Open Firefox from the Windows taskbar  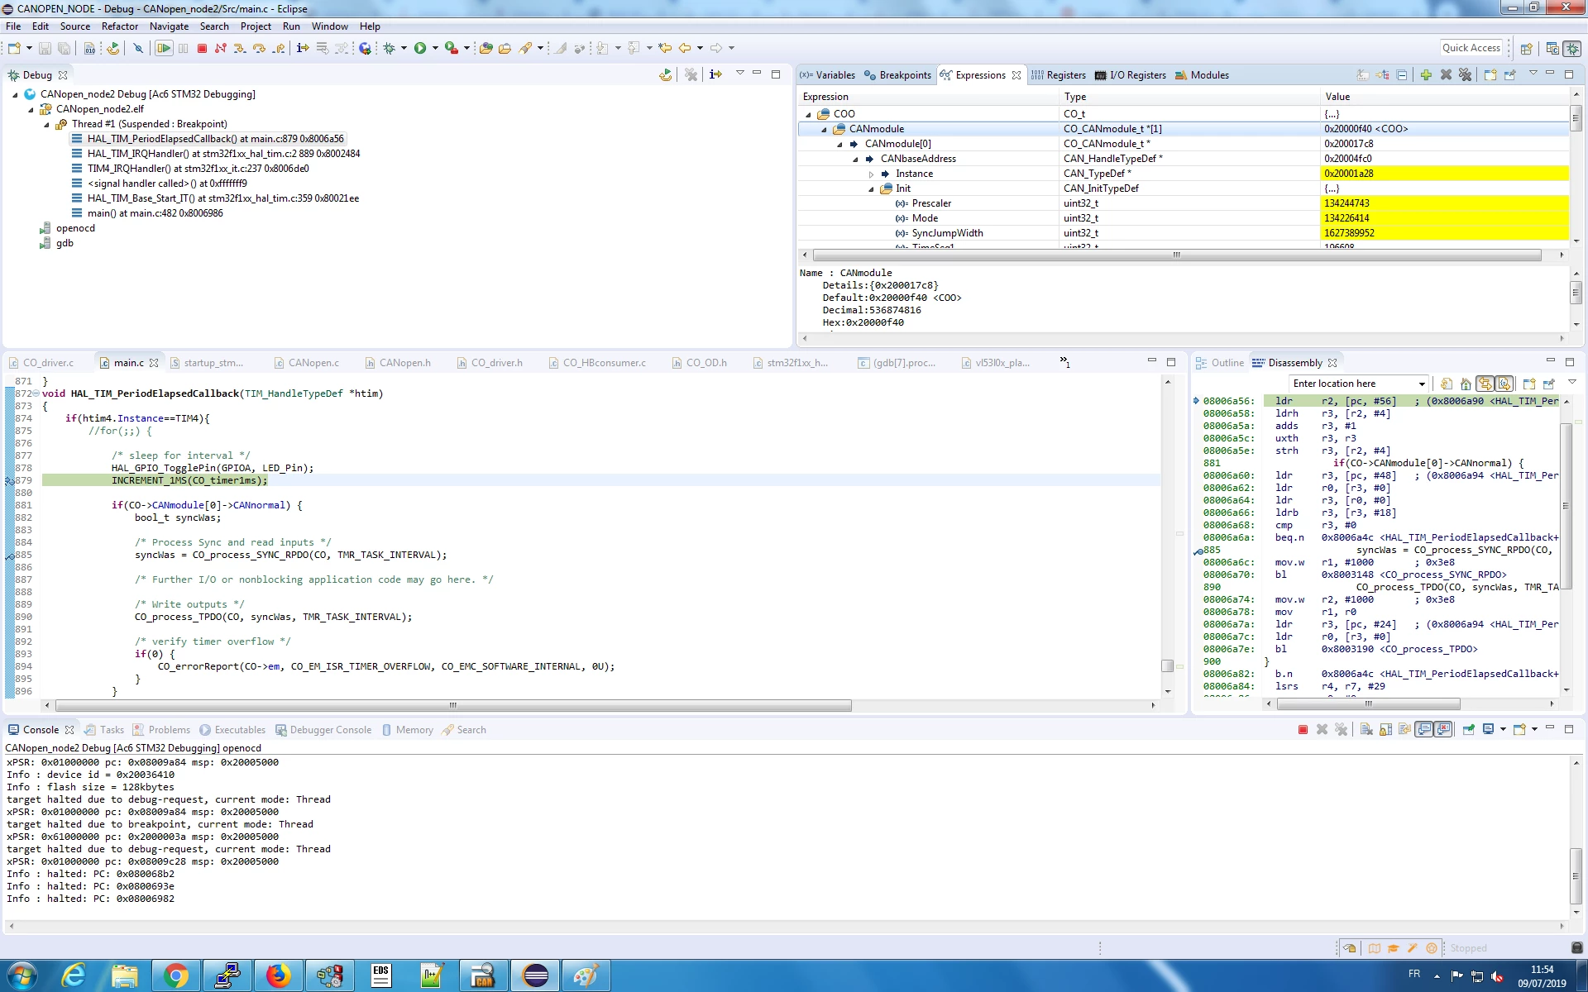pos(279,976)
